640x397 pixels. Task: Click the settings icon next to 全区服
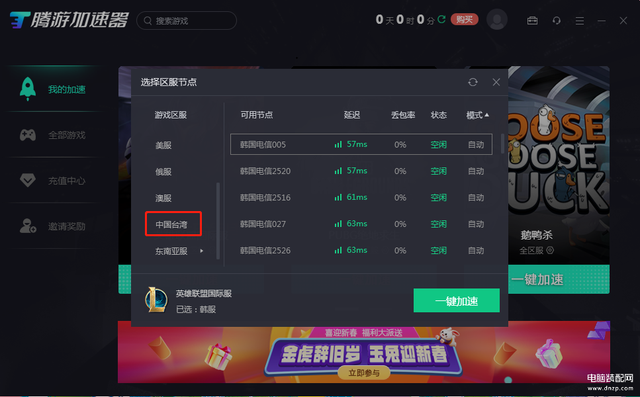click(x=550, y=250)
